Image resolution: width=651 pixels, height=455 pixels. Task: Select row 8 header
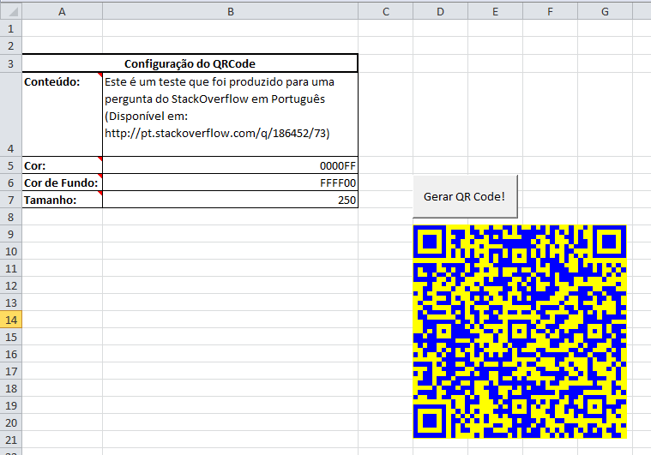(11, 217)
